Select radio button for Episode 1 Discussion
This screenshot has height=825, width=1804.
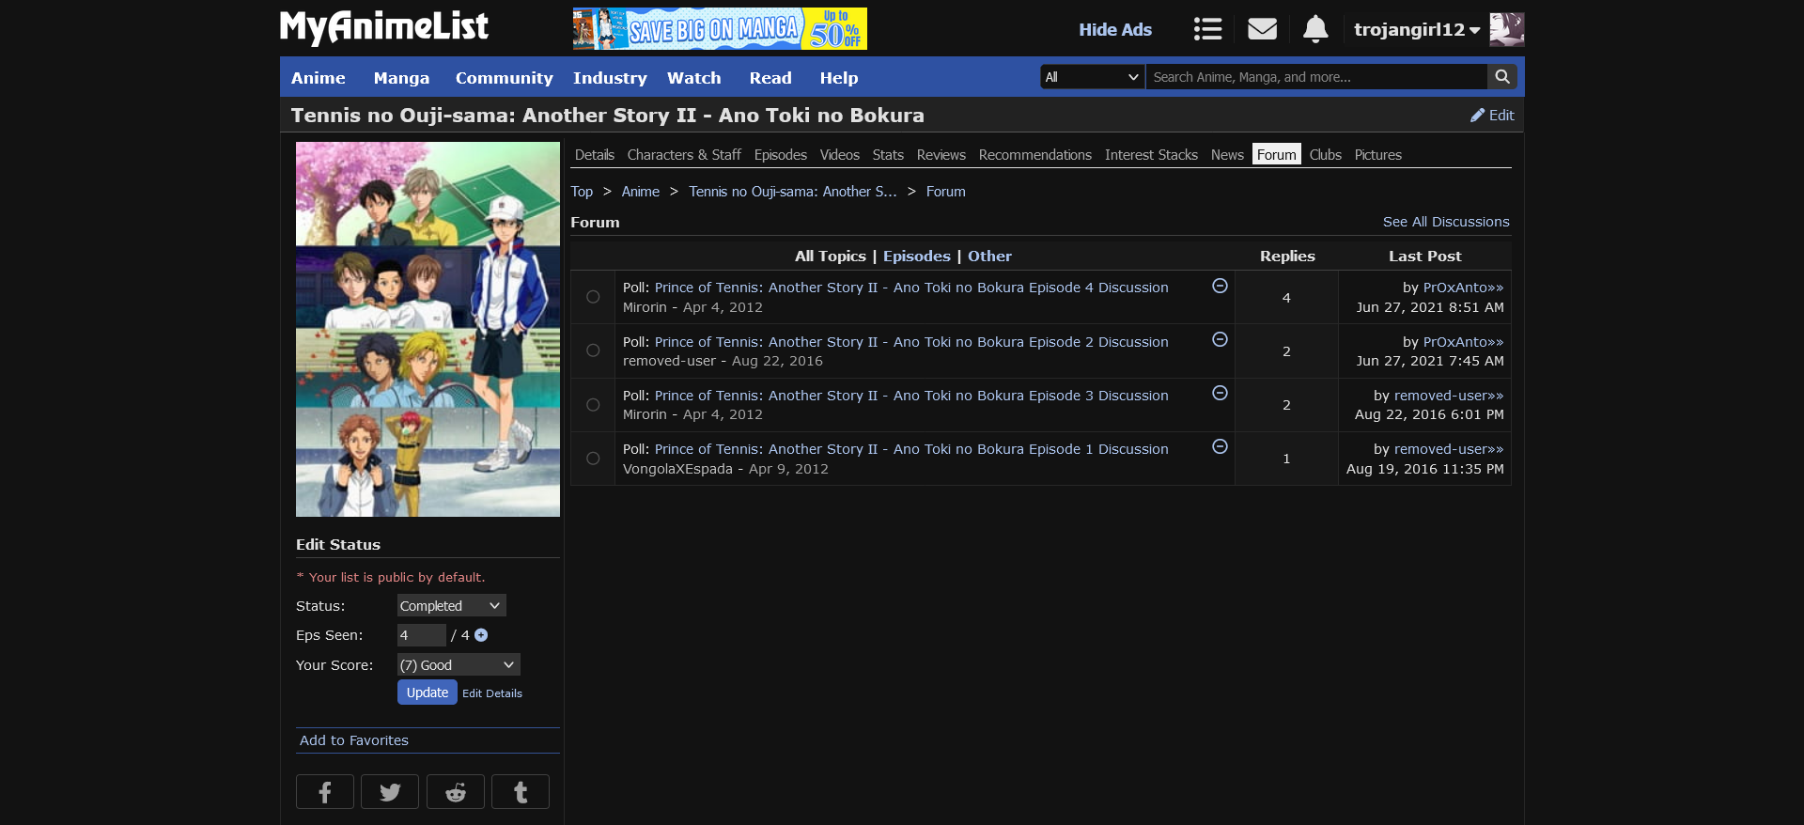click(593, 459)
